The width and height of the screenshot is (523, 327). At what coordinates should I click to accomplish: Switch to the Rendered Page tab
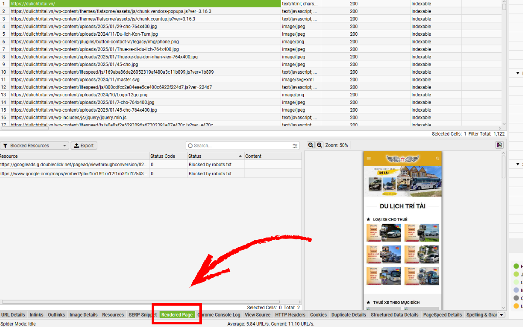(177, 315)
